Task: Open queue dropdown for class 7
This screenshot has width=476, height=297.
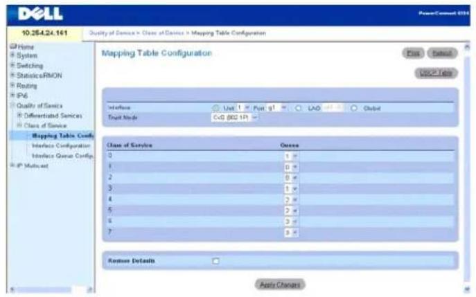Action: coord(291,233)
